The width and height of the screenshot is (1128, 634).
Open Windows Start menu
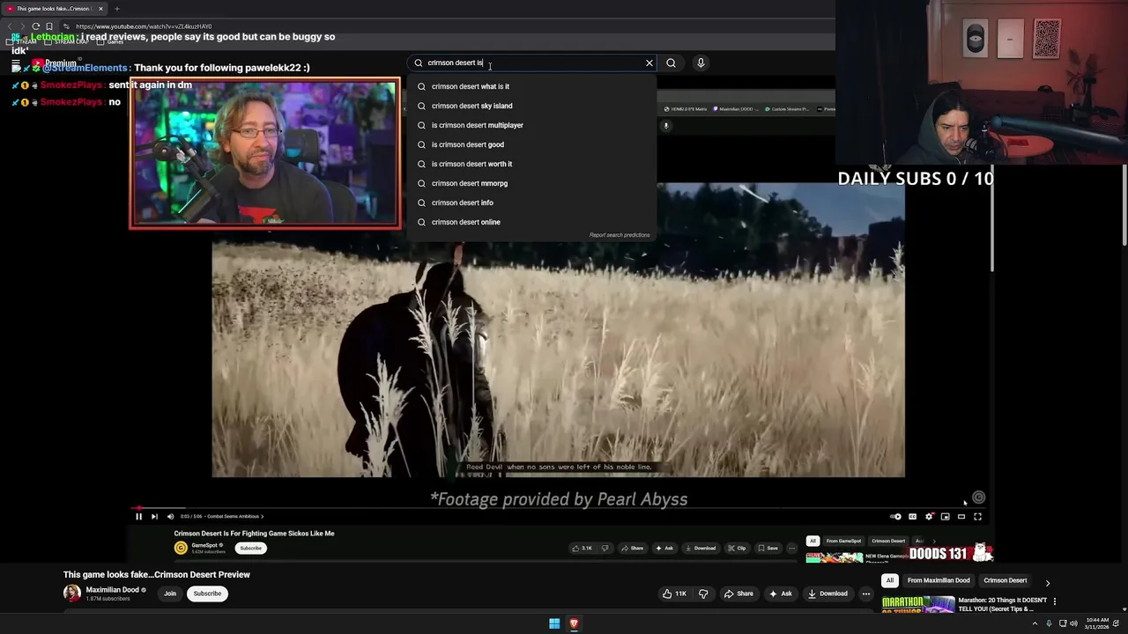(x=554, y=623)
